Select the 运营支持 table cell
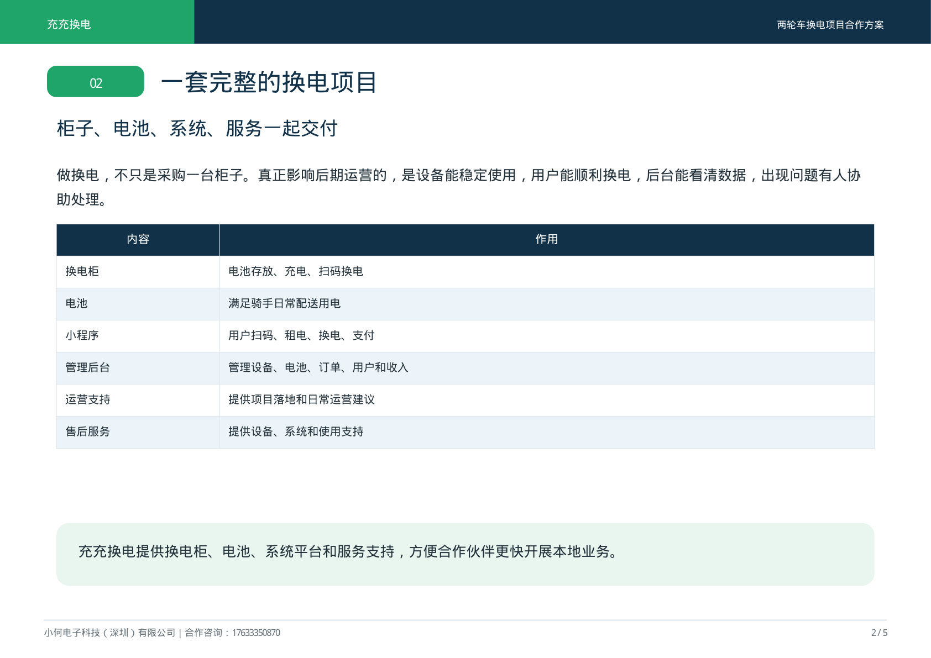This screenshot has width=931, height=658. tap(138, 399)
